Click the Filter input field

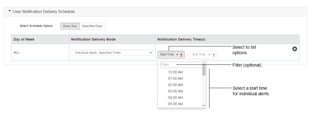point(181,65)
